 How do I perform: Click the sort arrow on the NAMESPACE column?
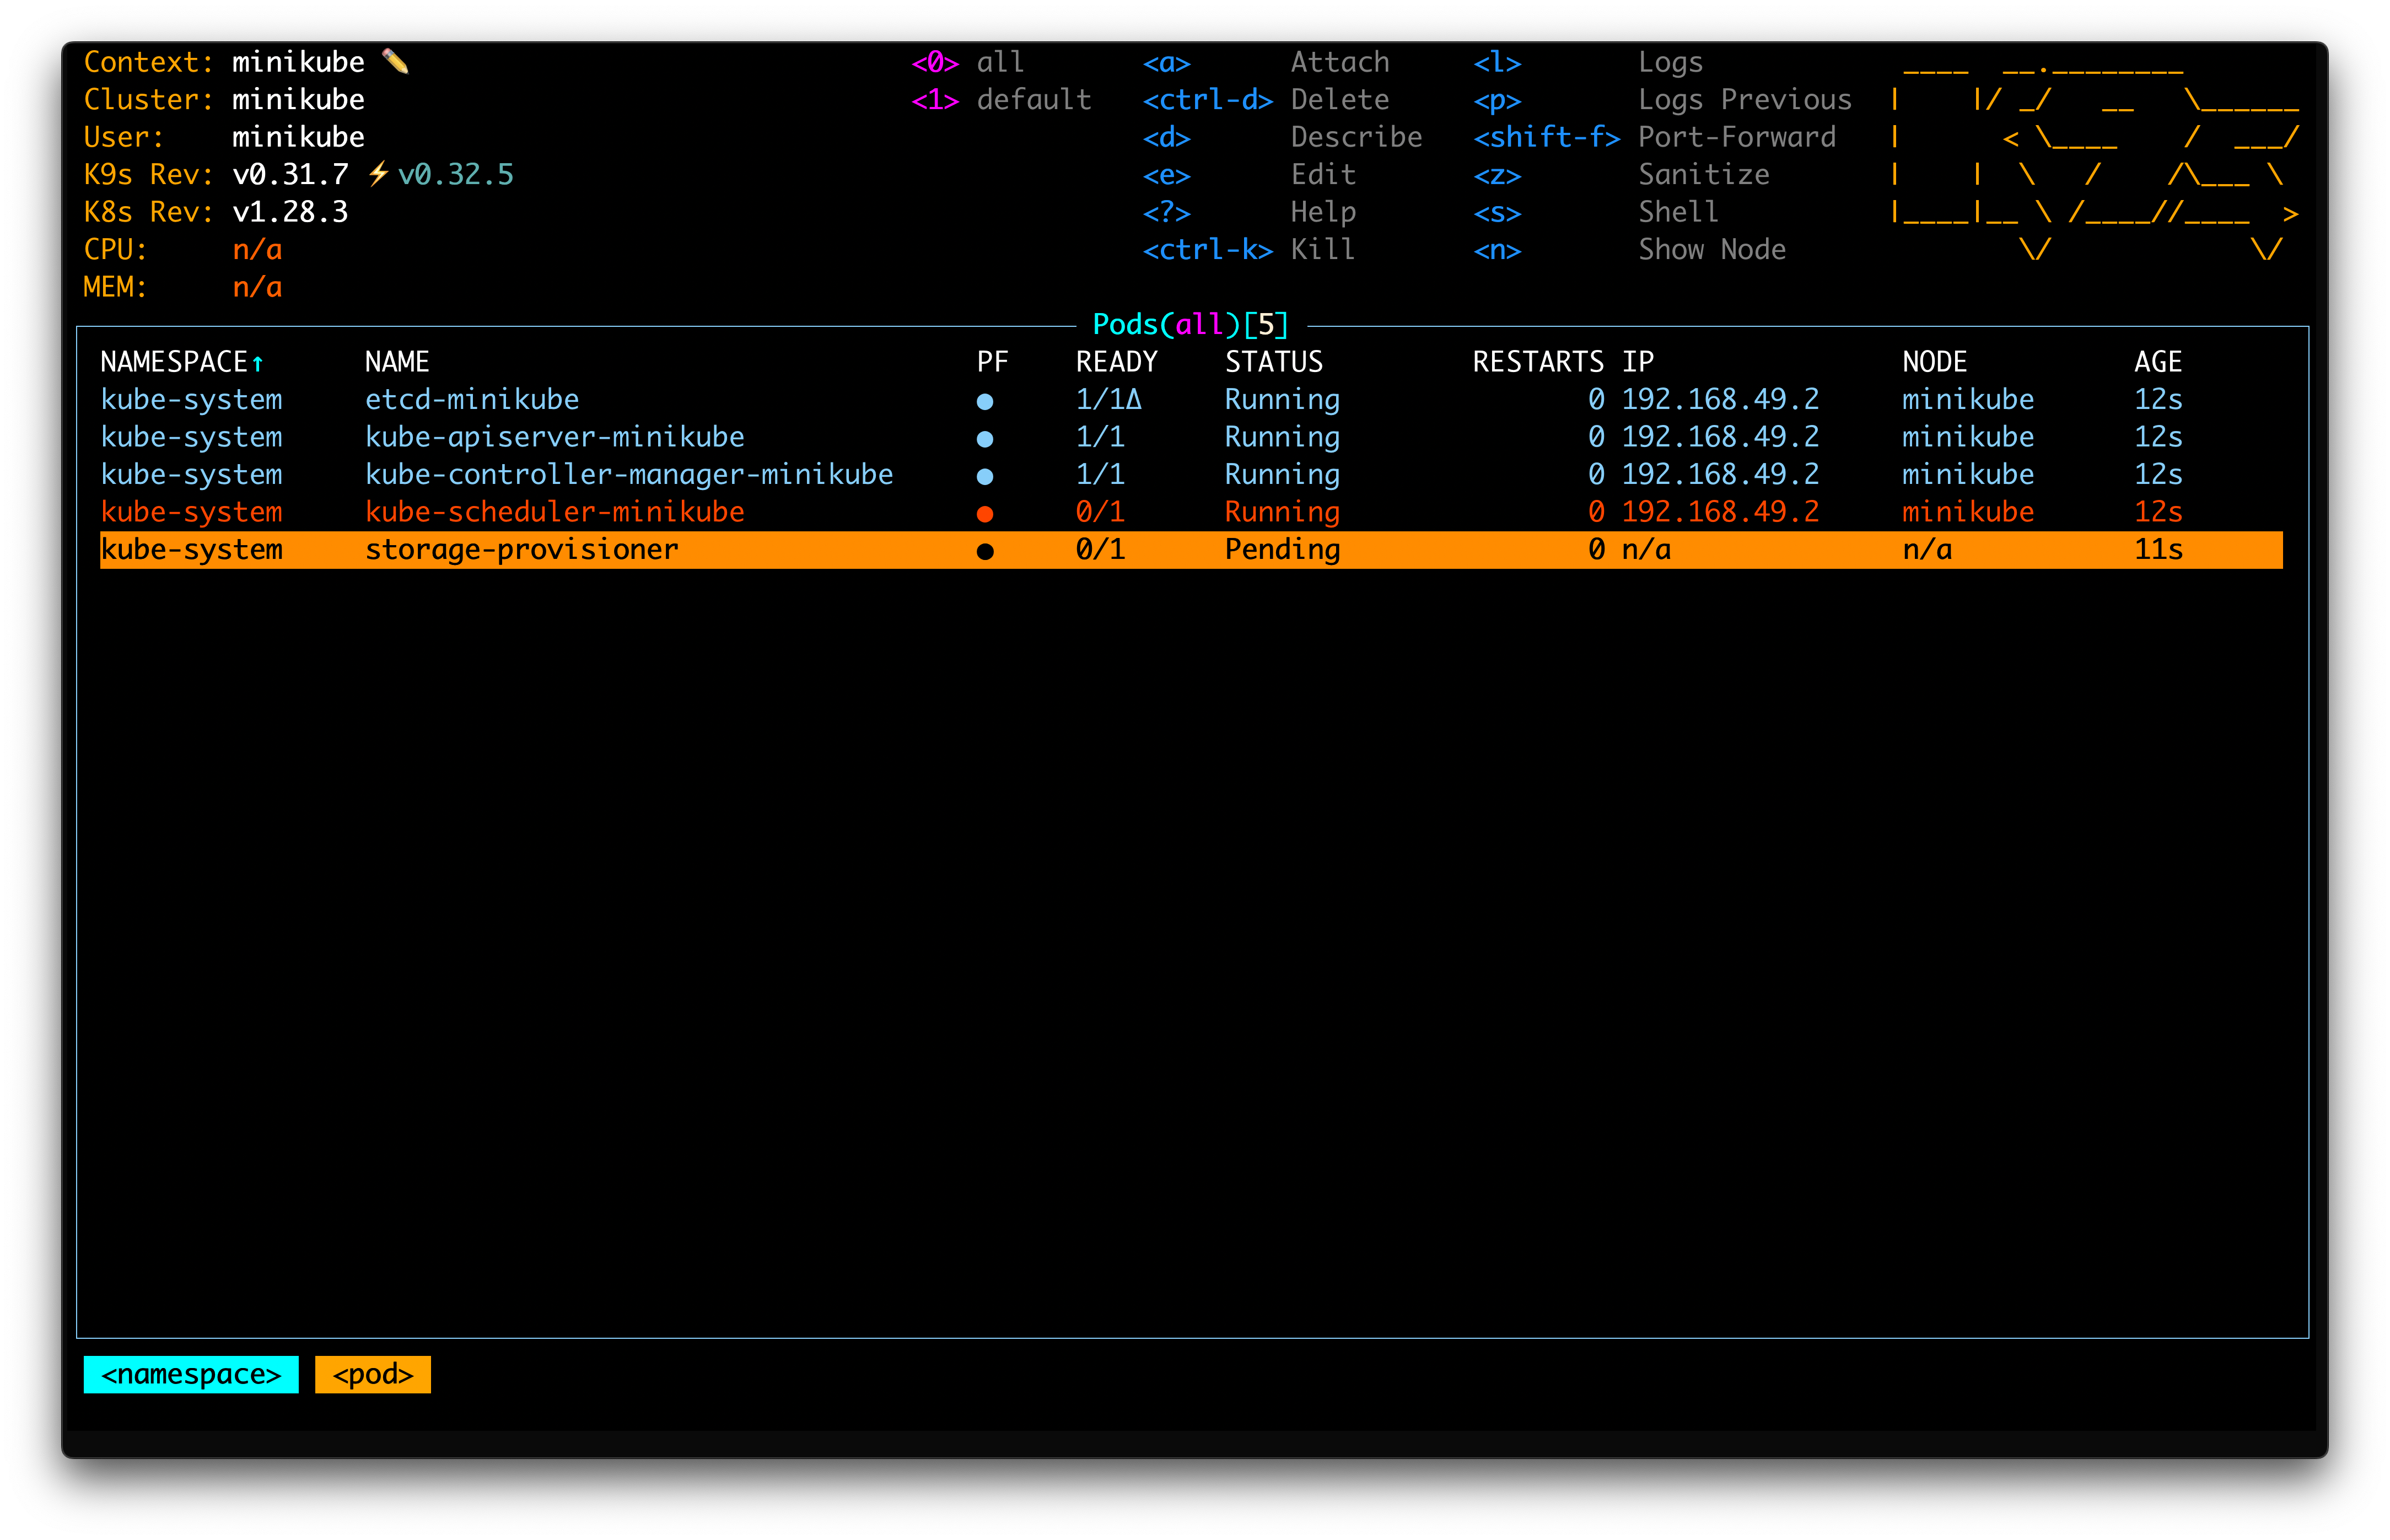click(x=258, y=363)
